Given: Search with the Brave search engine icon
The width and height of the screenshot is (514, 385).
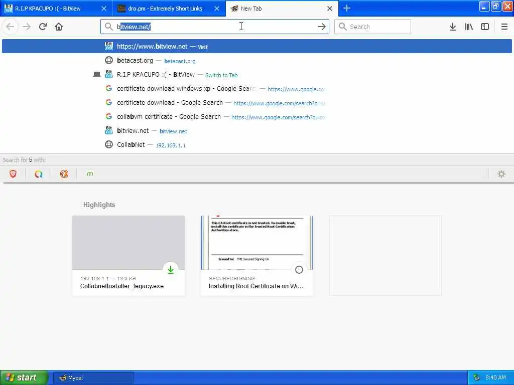Looking at the screenshot, I should (x=13, y=174).
